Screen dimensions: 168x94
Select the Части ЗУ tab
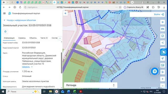44,38
